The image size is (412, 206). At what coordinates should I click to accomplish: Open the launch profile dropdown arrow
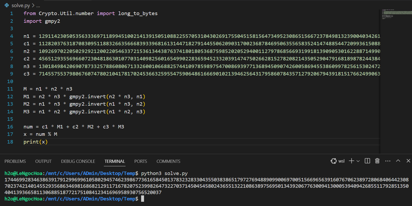[x=358, y=161]
